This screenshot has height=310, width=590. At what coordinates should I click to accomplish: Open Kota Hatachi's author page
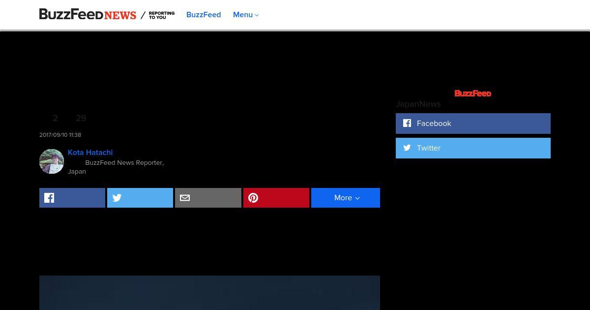[90, 153]
